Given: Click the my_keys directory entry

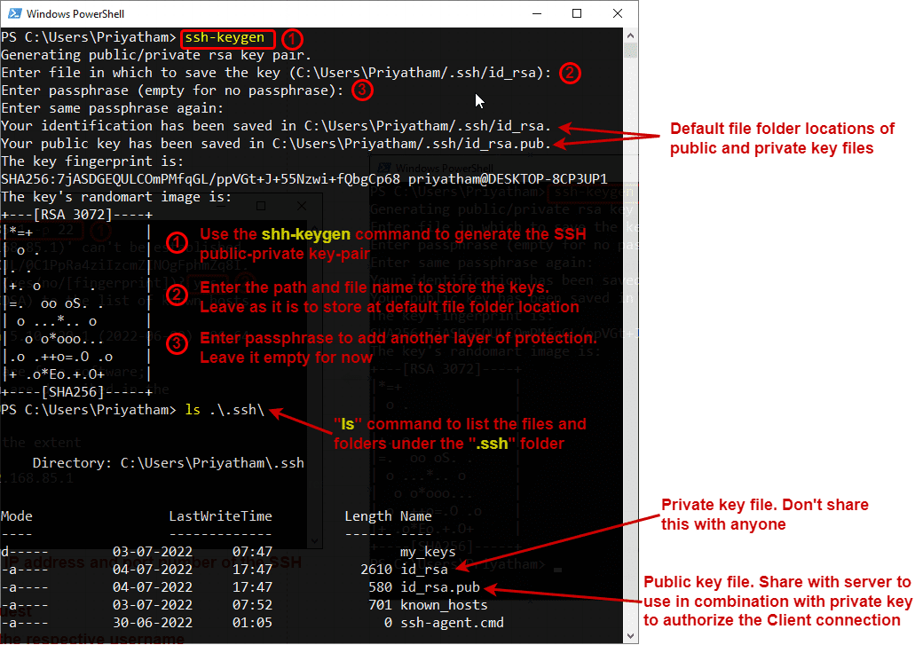Looking at the screenshot, I should click(430, 551).
